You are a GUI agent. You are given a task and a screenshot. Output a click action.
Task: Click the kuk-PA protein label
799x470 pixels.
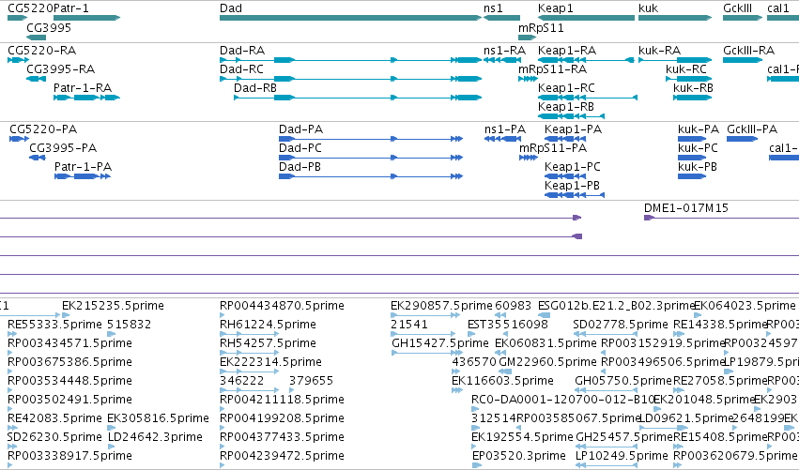click(699, 129)
